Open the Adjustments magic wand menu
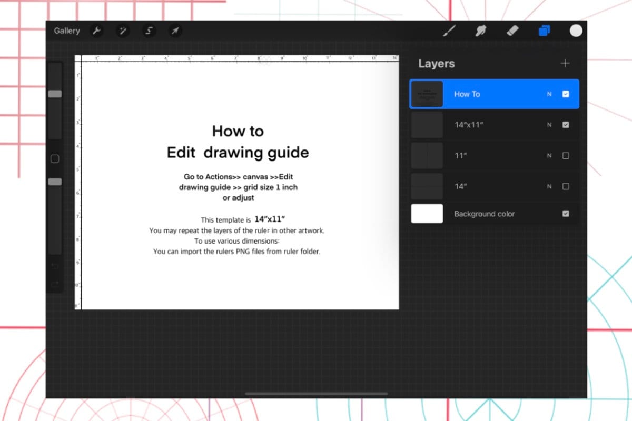 point(123,31)
